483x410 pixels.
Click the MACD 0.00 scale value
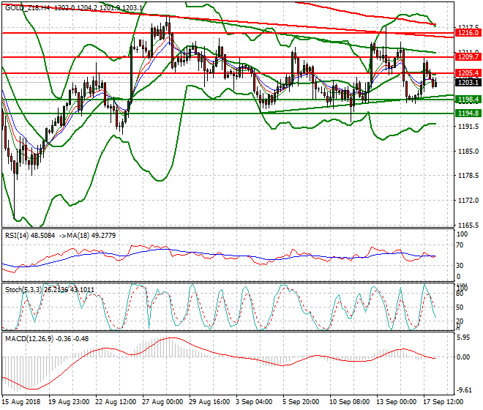(463, 357)
